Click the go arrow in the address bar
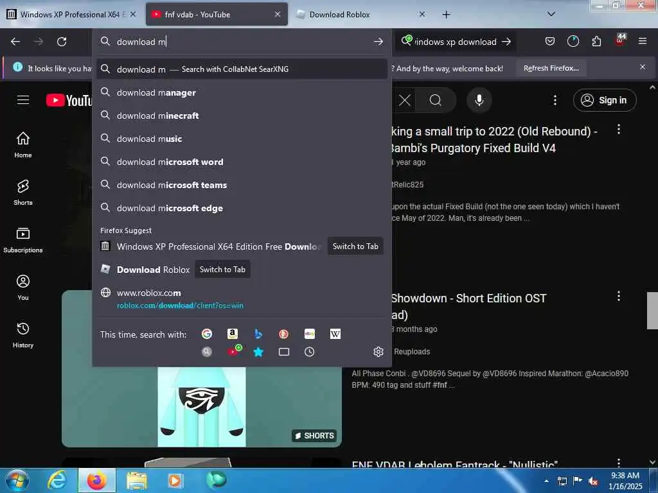Screen dimensions: 658x493 378,42
